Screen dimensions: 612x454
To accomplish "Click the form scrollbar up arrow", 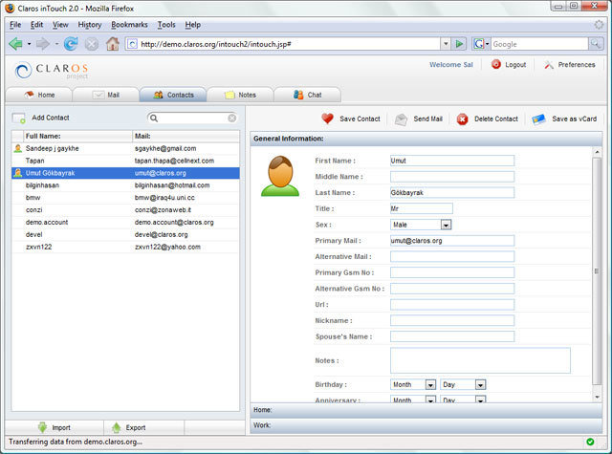I will coord(597,152).
